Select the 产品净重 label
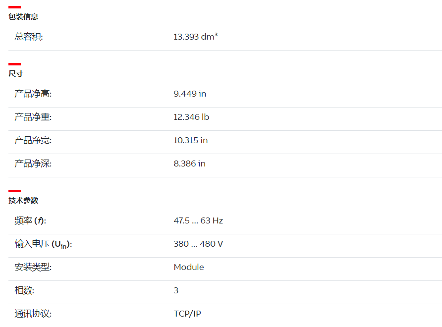The width and height of the screenshot is (442, 327). [x=33, y=117]
